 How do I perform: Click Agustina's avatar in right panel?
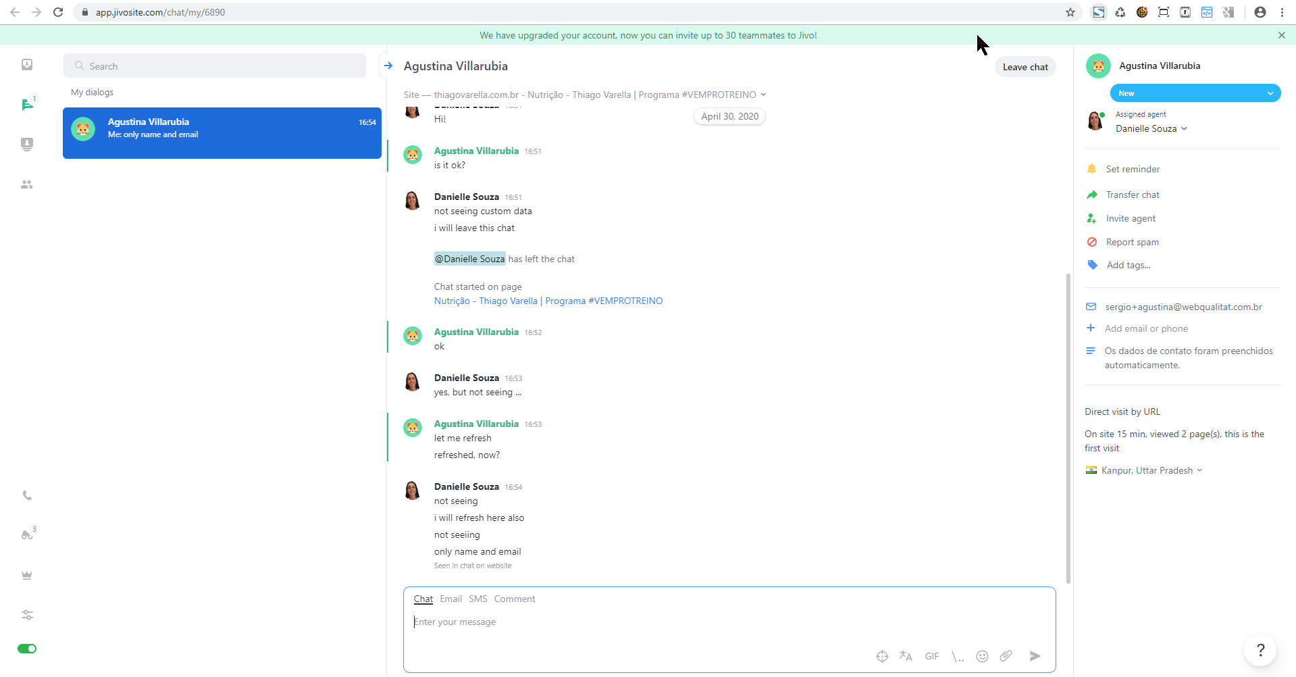pos(1098,66)
